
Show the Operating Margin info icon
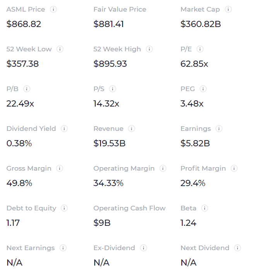[x=163, y=168]
